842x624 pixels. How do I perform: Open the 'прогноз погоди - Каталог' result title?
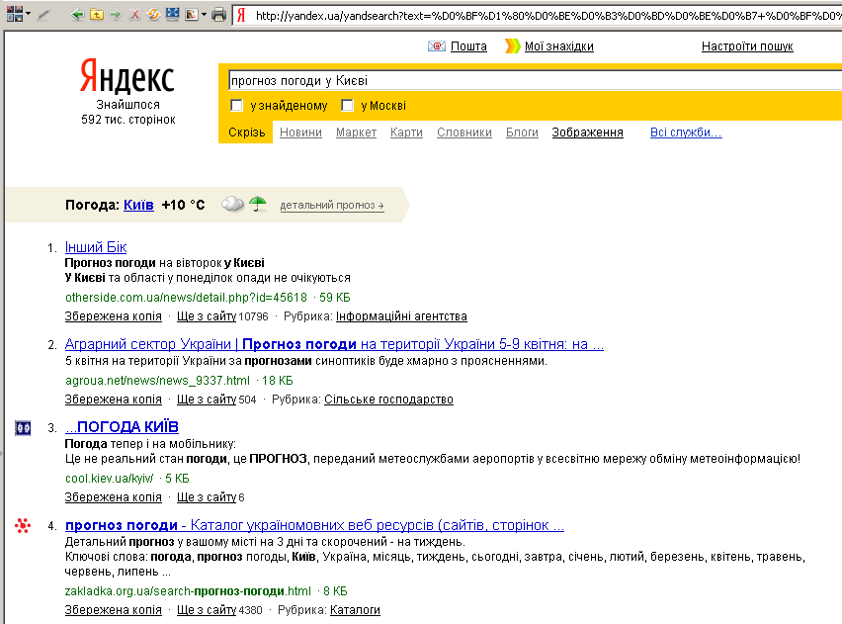tap(314, 525)
